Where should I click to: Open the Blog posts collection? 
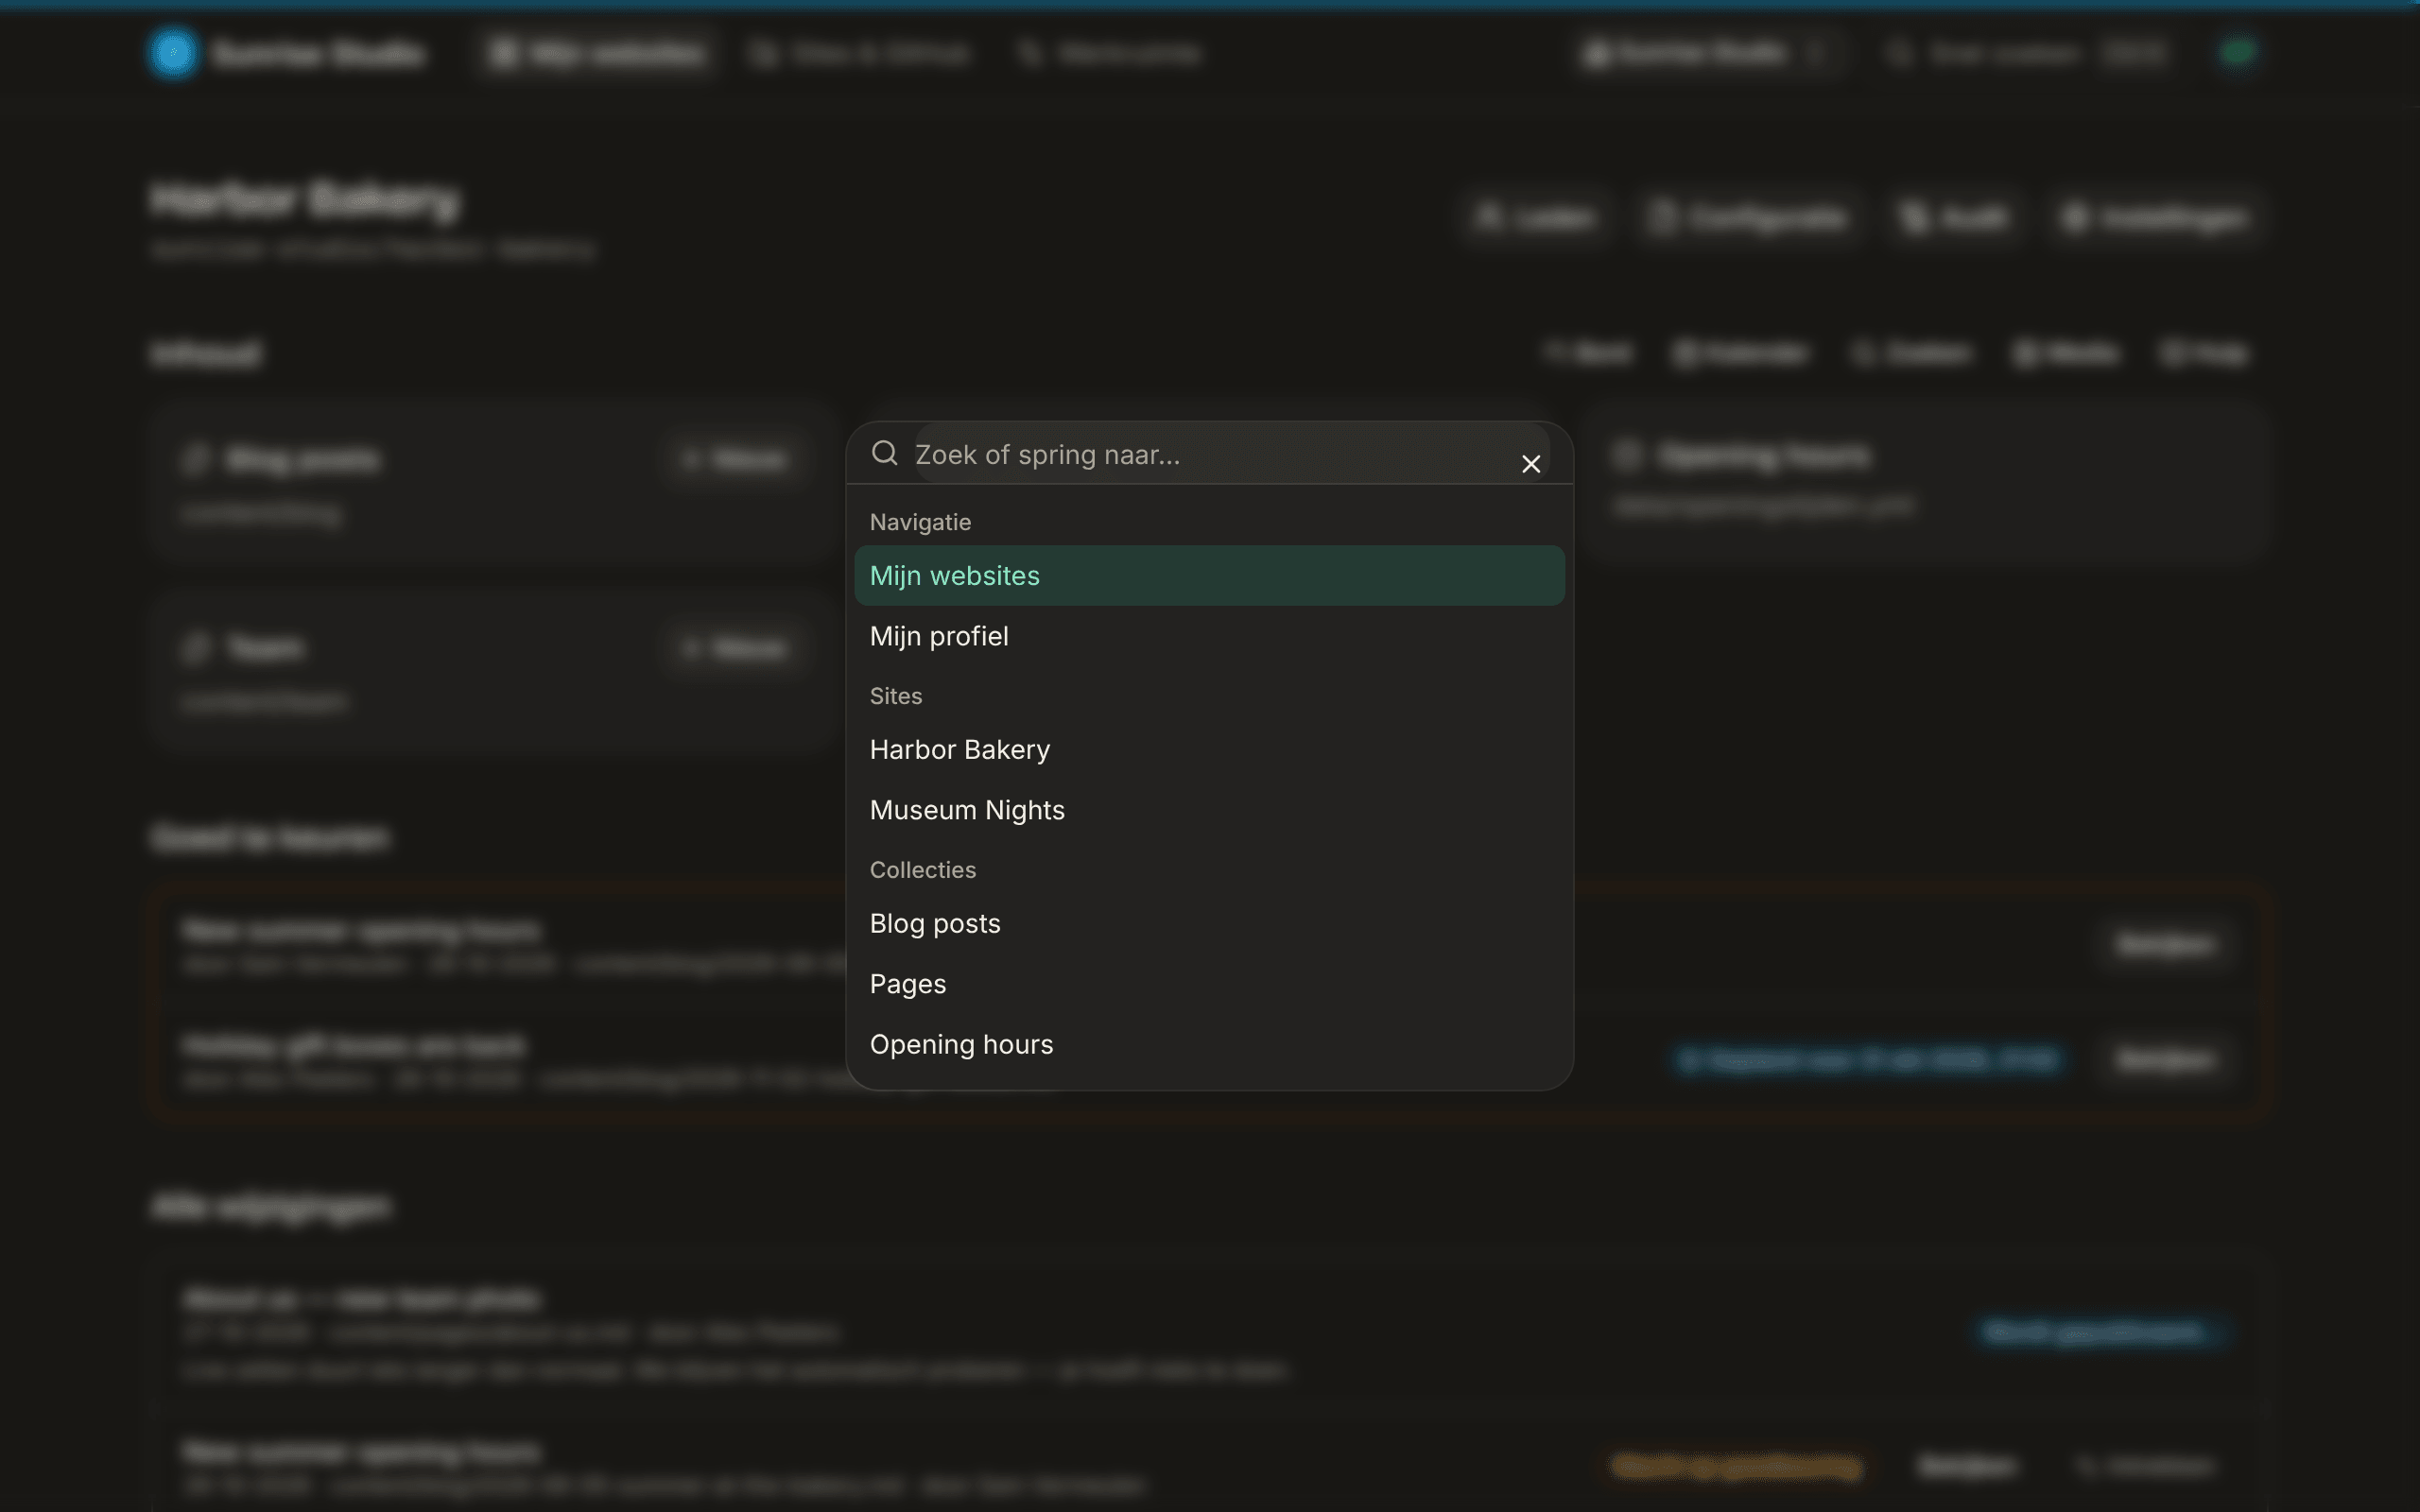coord(1209,923)
